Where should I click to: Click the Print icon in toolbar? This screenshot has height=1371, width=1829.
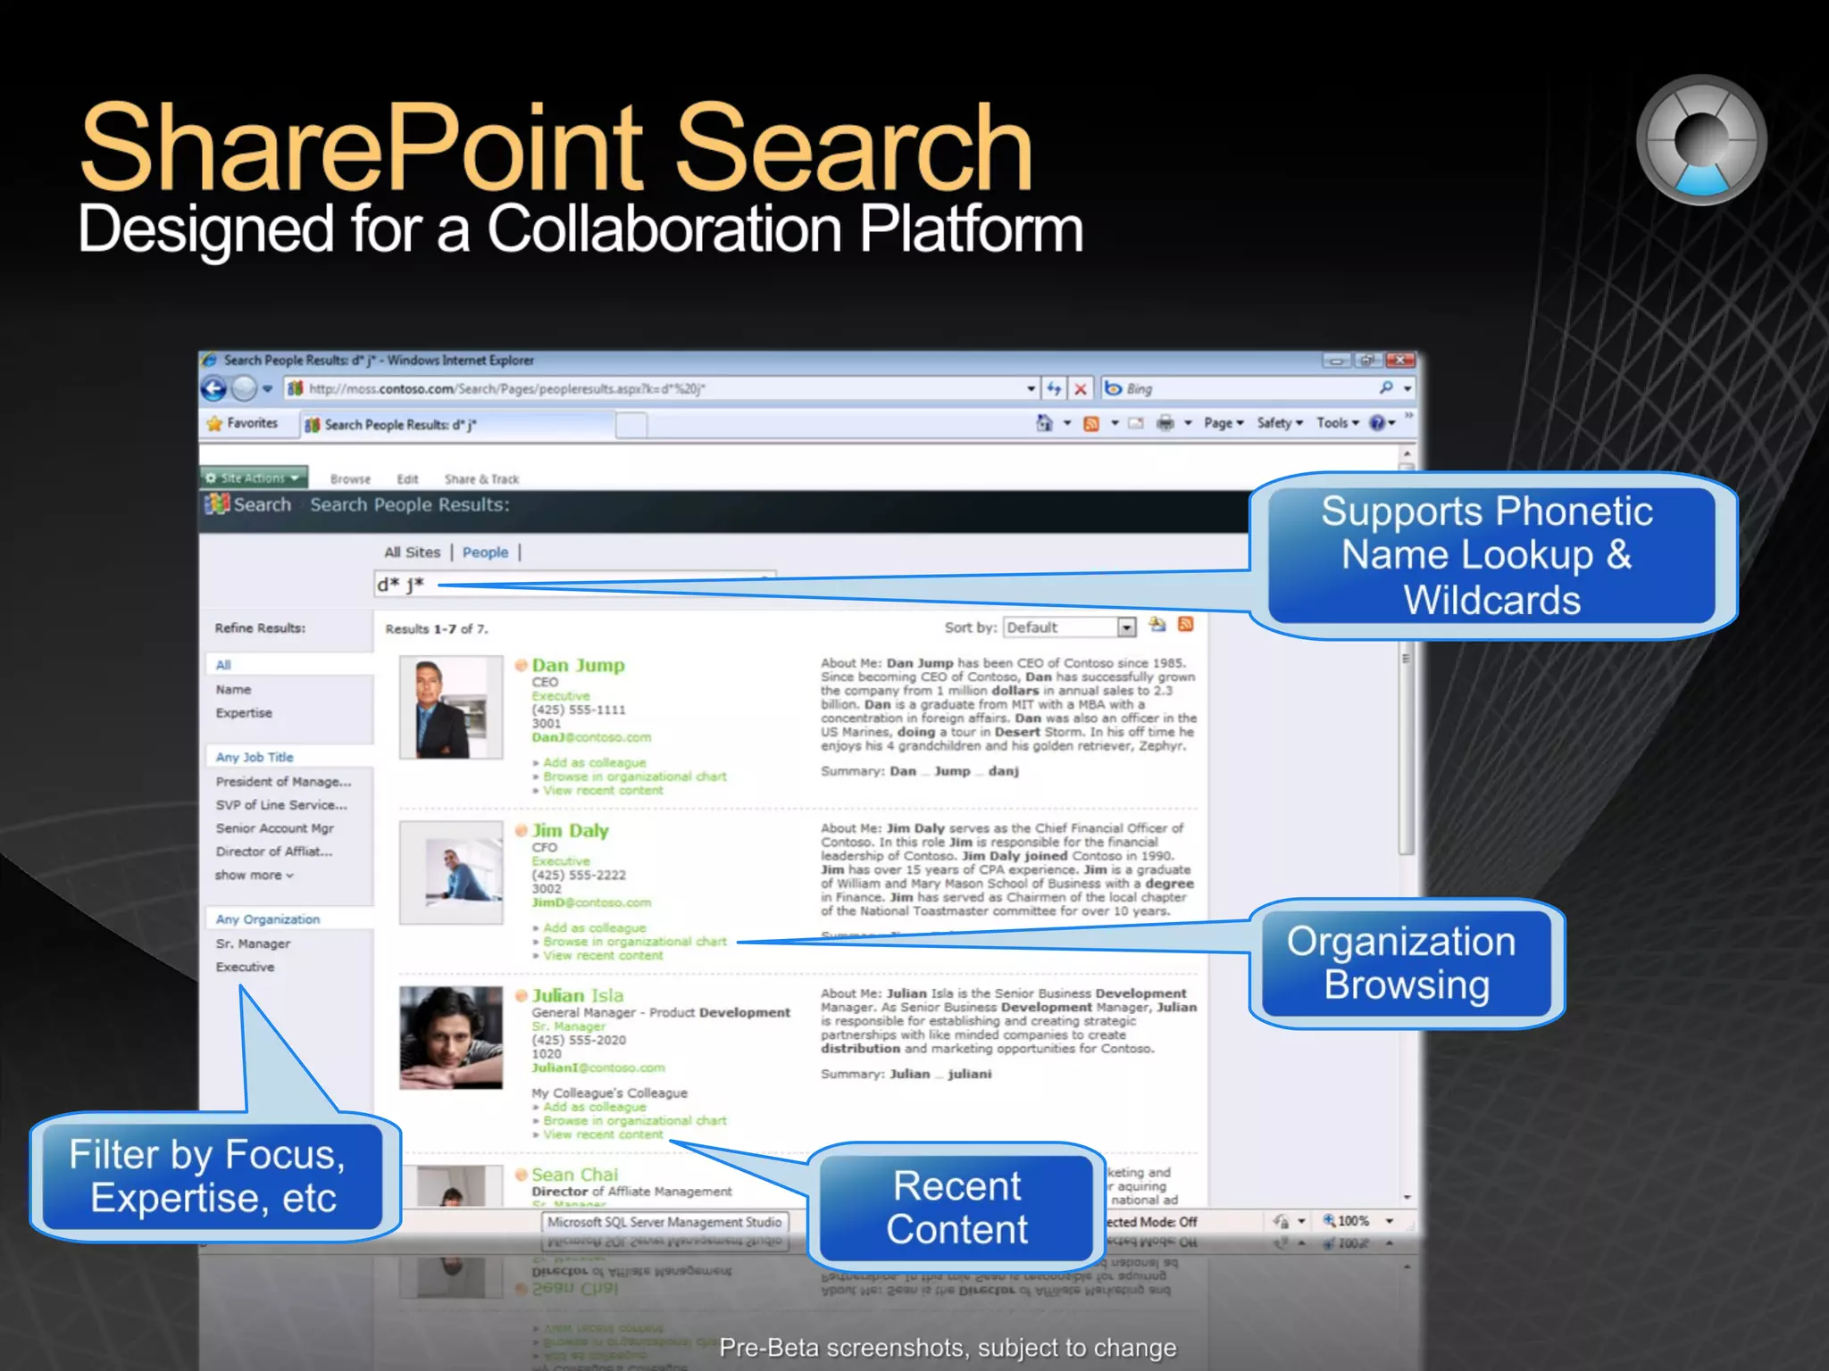(x=1165, y=423)
